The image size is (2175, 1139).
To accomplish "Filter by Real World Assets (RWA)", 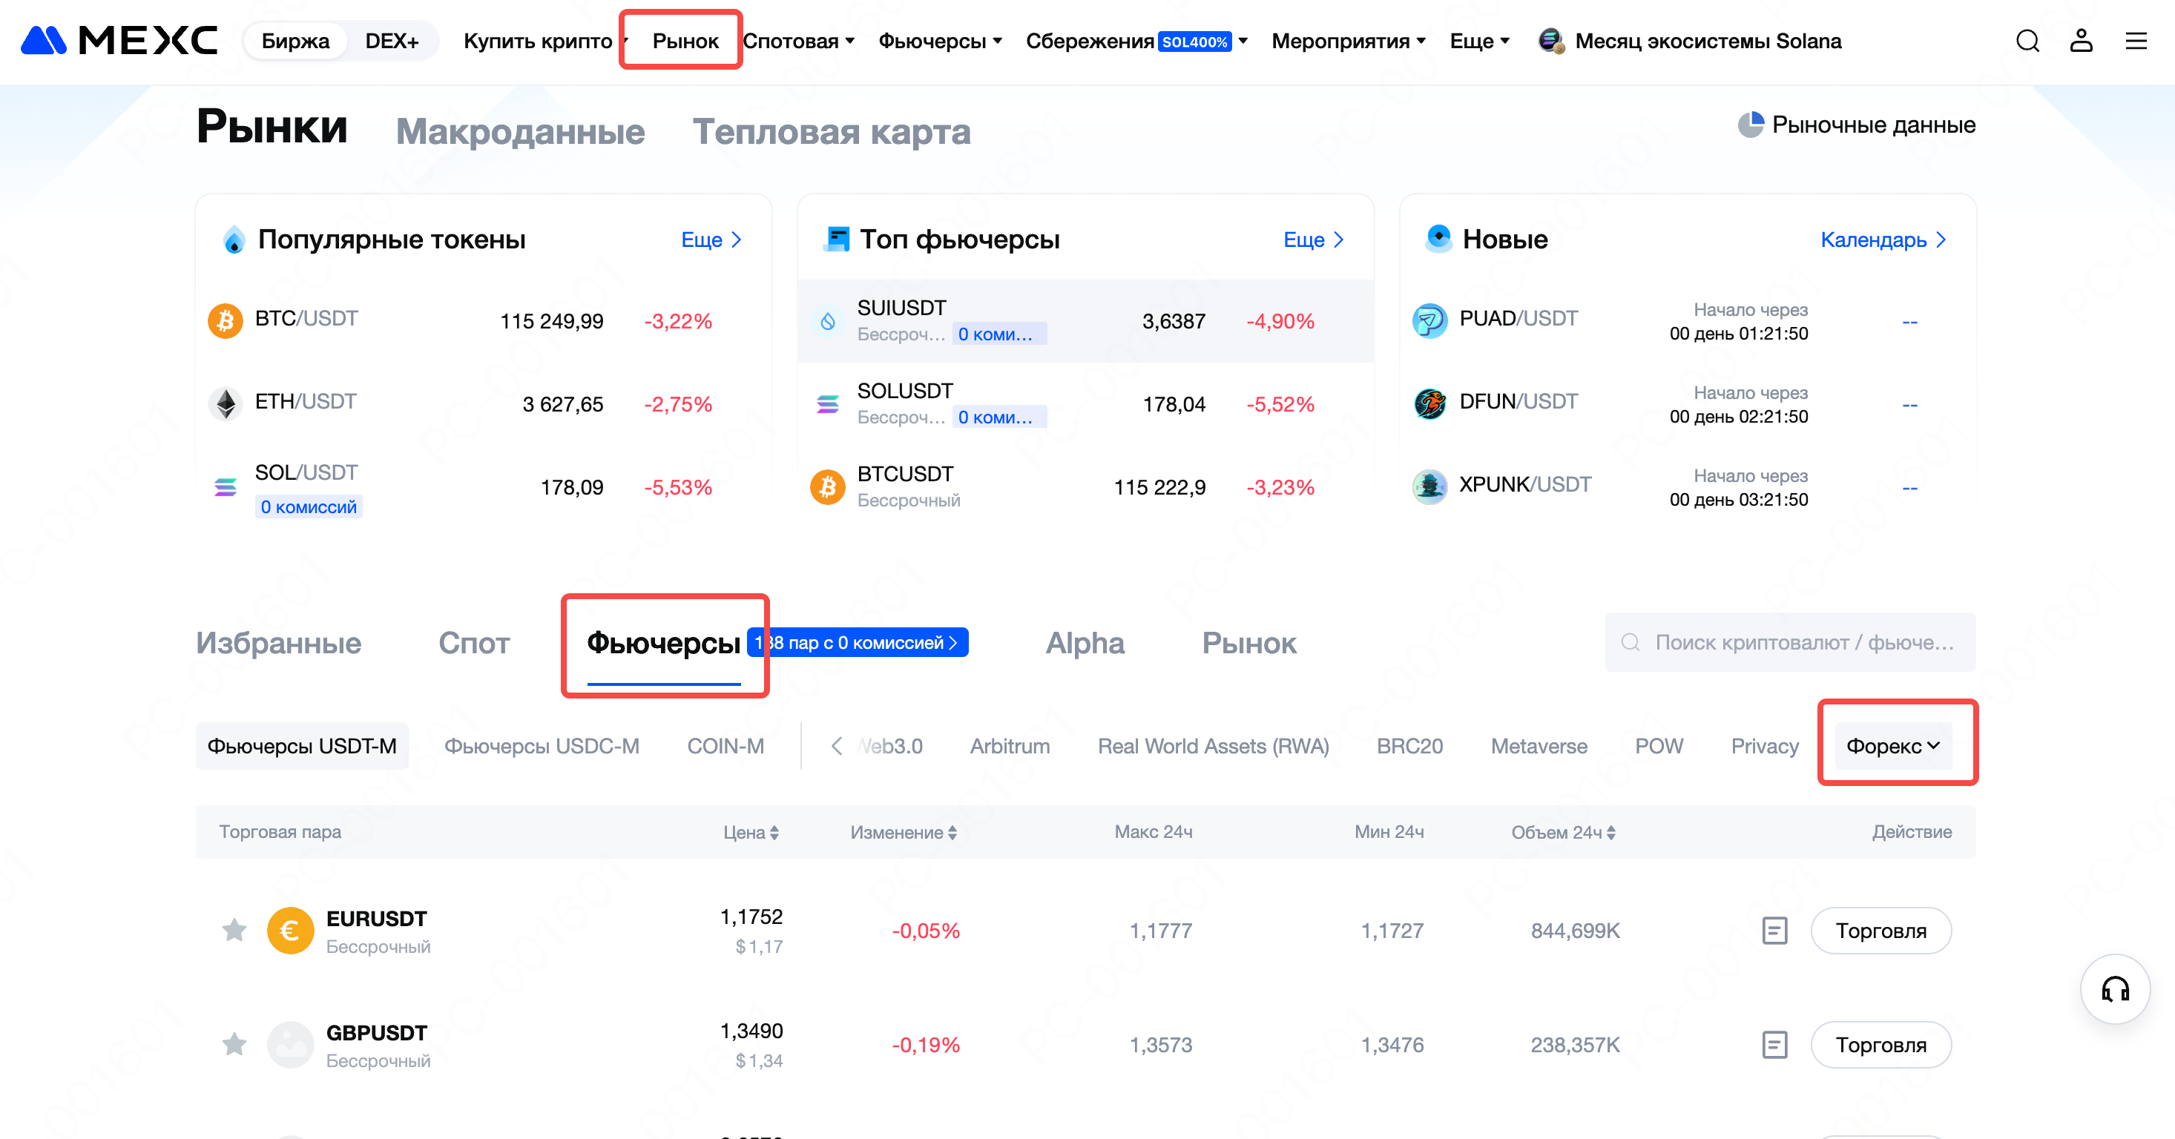I will pos(1214,746).
